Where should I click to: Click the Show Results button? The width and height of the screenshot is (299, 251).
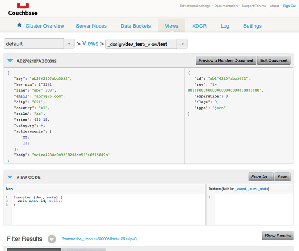(x=278, y=236)
